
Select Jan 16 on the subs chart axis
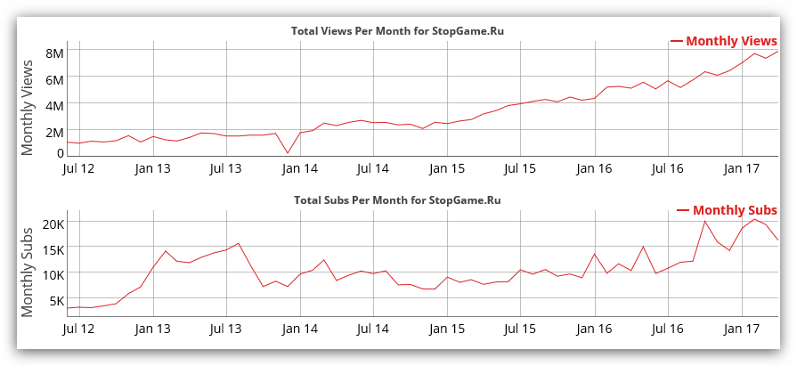pos(594,329)
